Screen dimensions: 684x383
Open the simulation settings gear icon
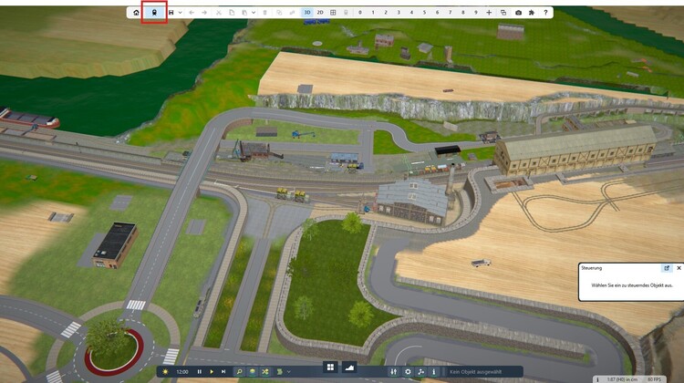point(408,372)
